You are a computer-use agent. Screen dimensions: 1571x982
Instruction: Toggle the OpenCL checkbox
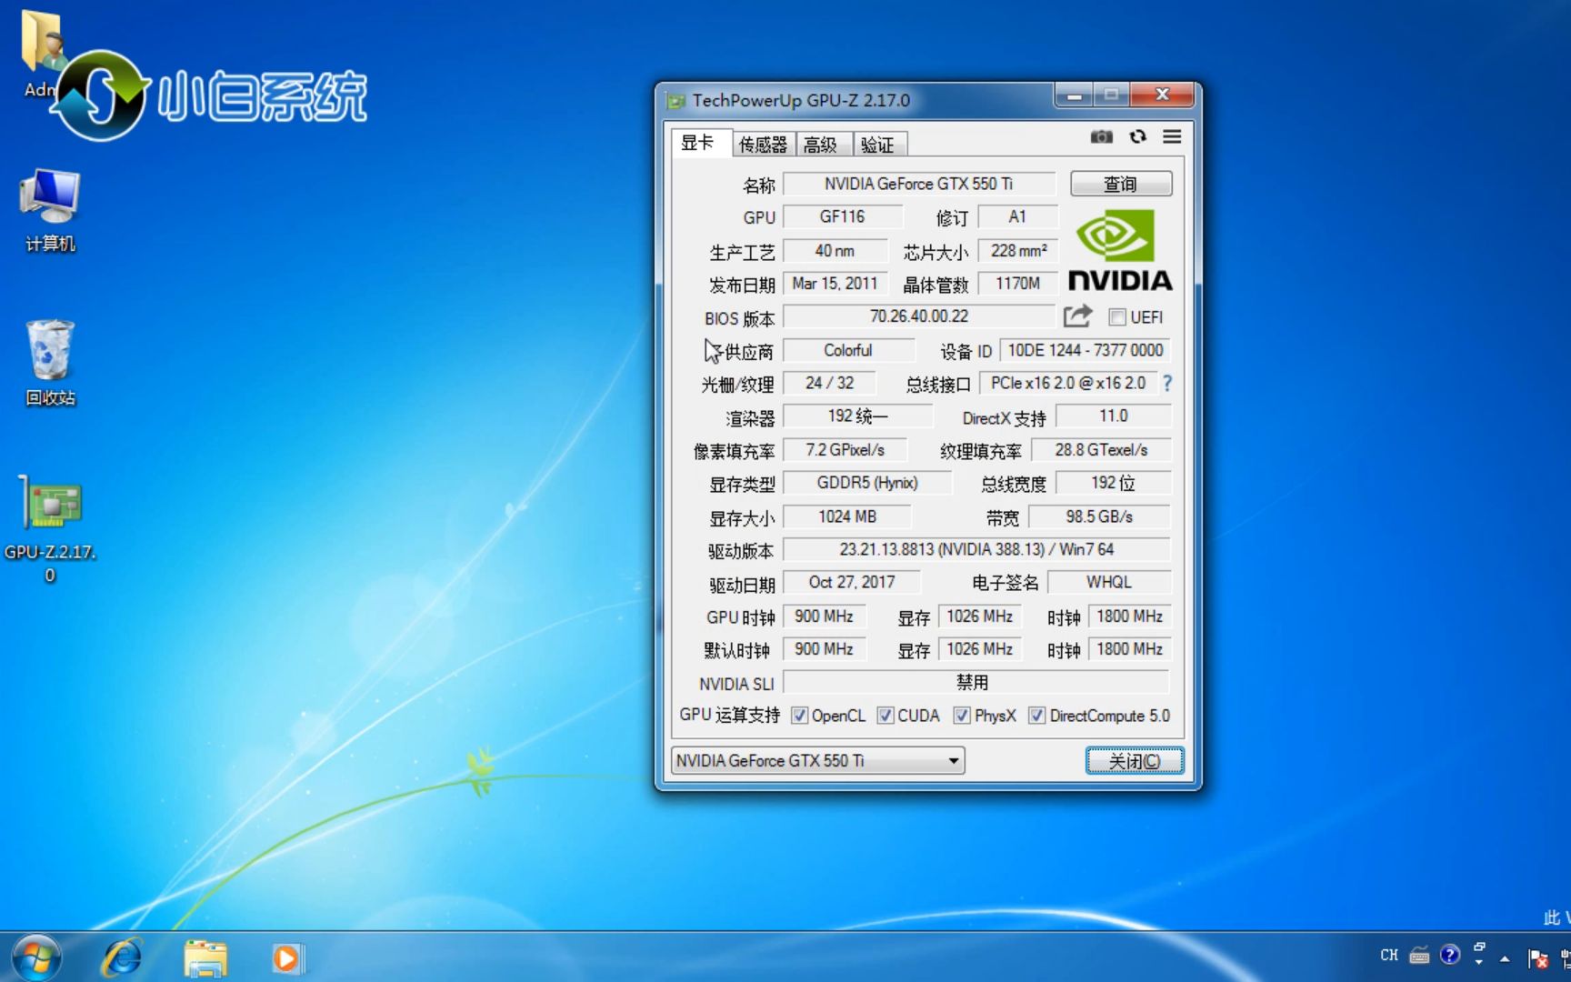799,716
